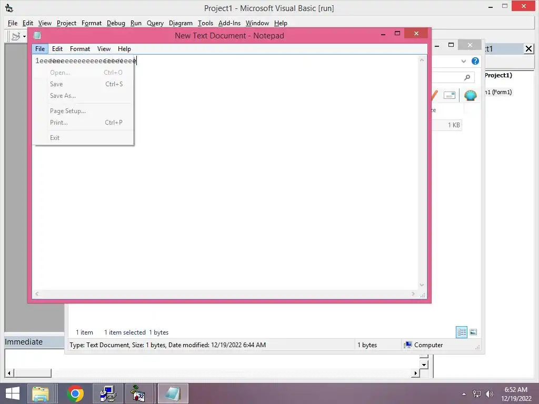Switch Explorer to large icons view
This screenshot has width=539, height=404.
tap(473, 332)
